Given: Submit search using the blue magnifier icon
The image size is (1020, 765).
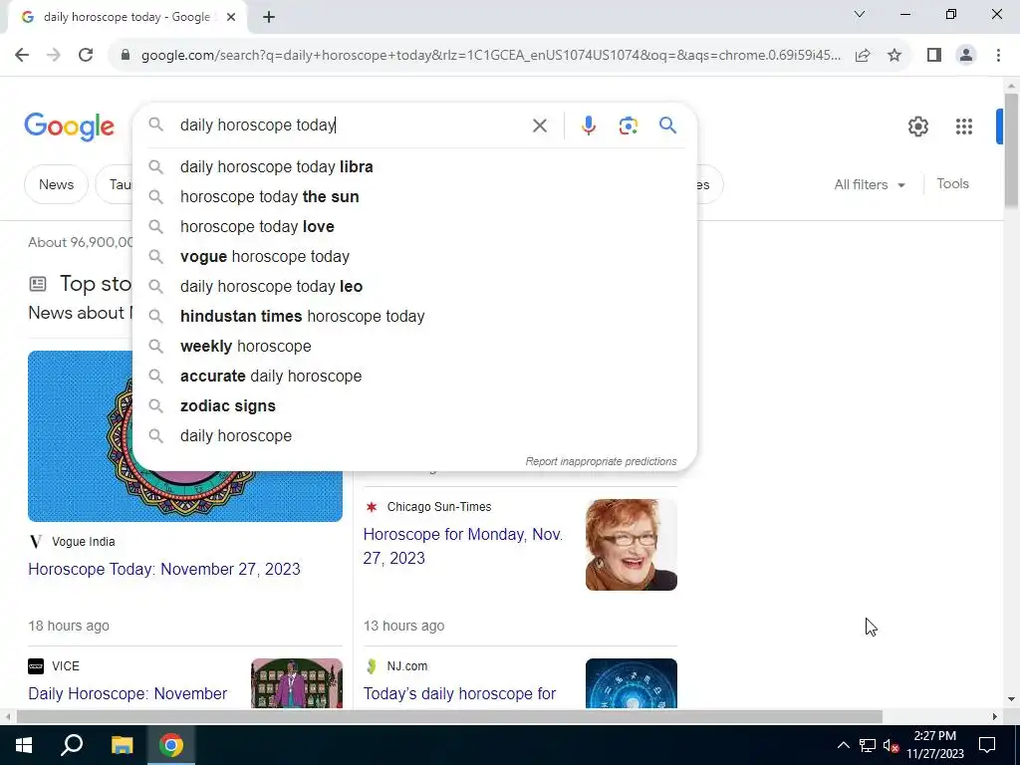Looking at the screenshot, I should [667, 125].
